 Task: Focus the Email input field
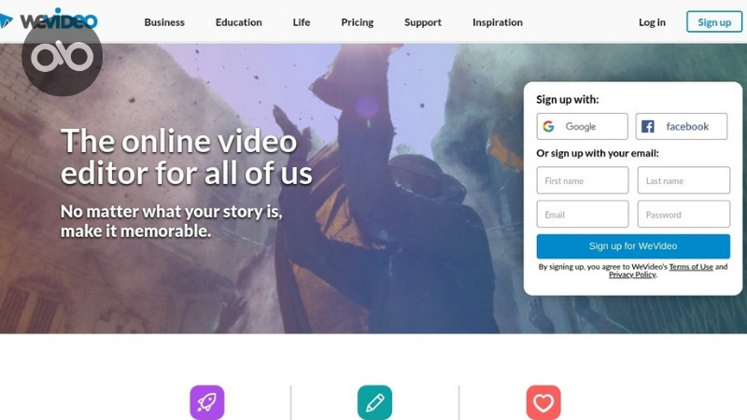pyautogui.click(x=582, y=215)
